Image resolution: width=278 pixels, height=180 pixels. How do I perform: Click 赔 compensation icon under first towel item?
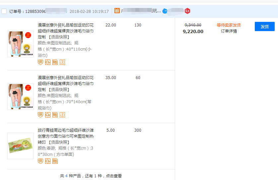click(x=55, y=62)
